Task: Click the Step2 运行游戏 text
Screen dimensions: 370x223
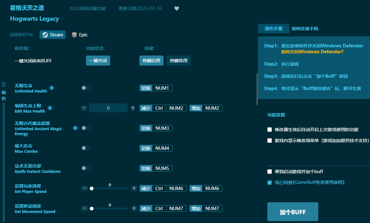Action: click(281, 64)
